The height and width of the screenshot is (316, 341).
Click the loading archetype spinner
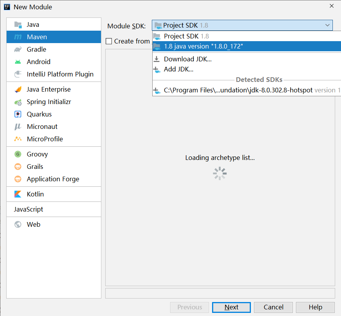[220, 174]
